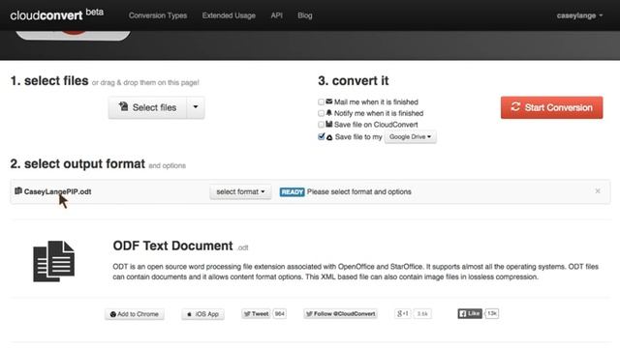Click the file icon beside CaseyLangePIP.odt

click(x=18, y=191)
